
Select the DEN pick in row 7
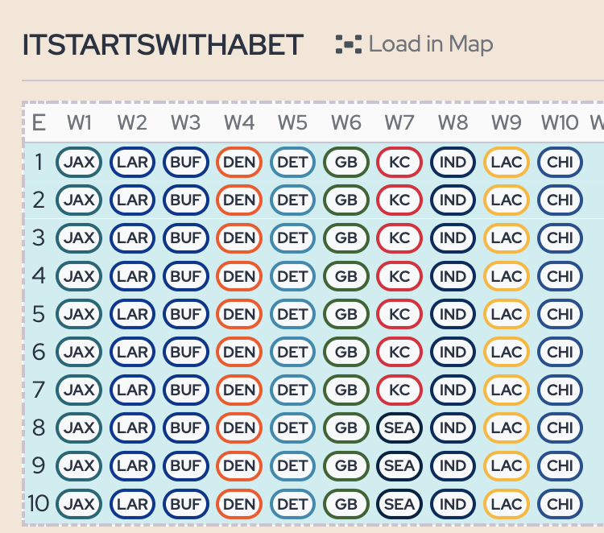pyautogui.click(x=239, y=390)
